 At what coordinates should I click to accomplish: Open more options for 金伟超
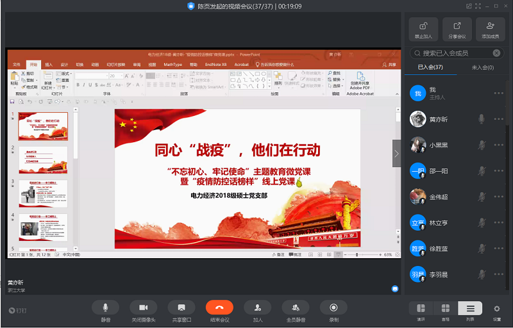click(499, 196)
